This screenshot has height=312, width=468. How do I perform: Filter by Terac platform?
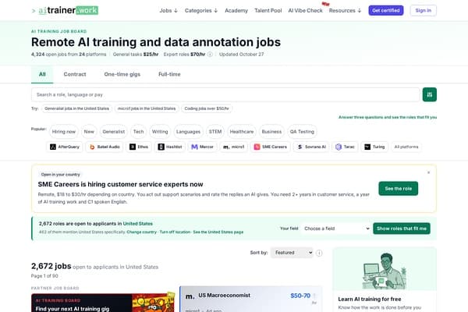[x=345, y=147]
